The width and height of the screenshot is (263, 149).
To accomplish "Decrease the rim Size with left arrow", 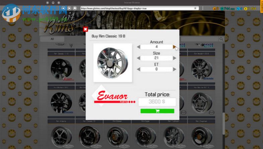I will pyautogui.click(x=138, y=58).
